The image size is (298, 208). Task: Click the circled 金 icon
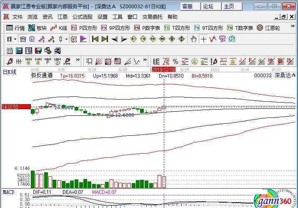pyautogui.click(x=194, y=61)
